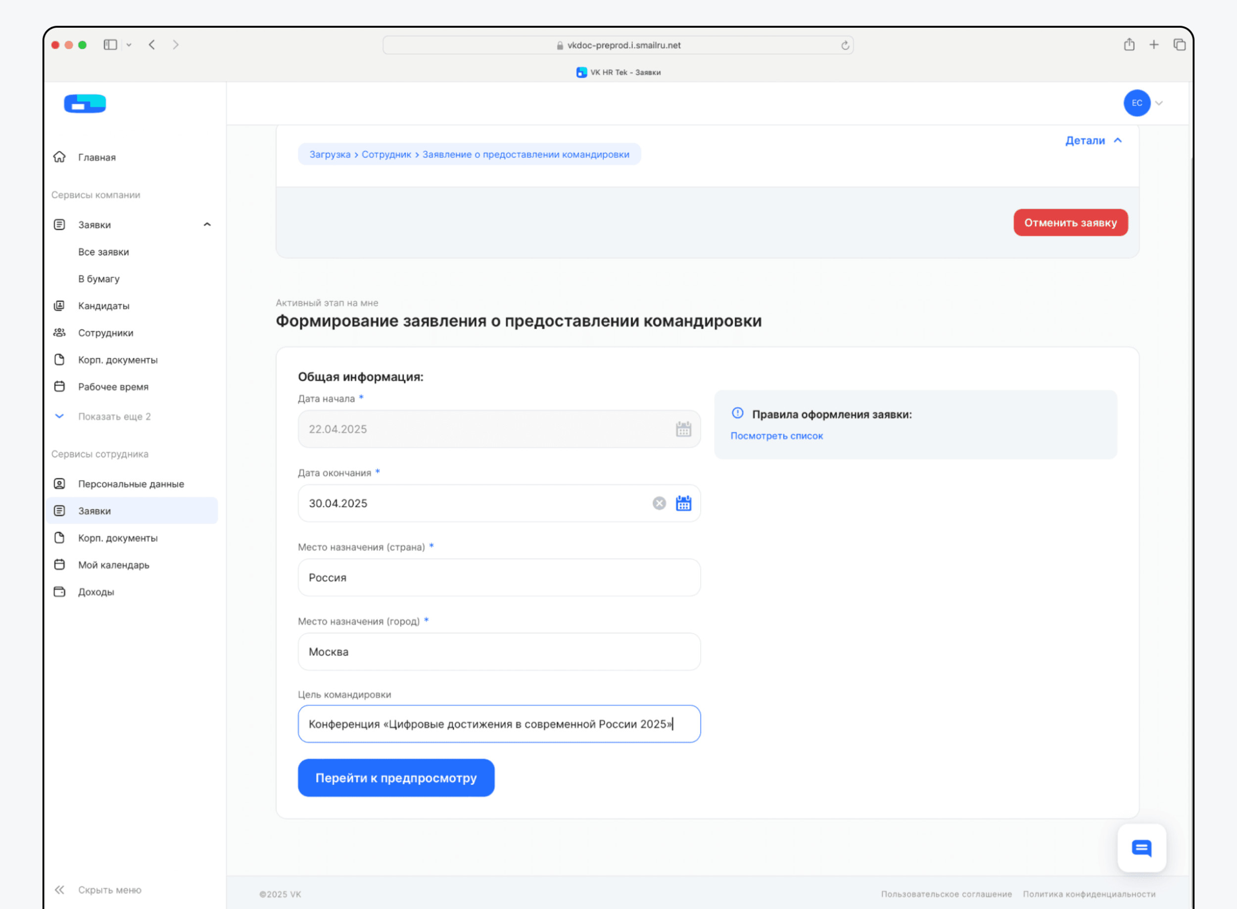
Task: Collapse the Заявки company services submenu
Action: pyautogui.click(x=207, y=225)
